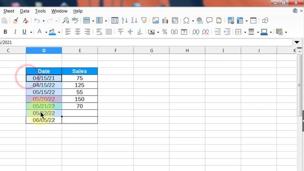Open the Tools menu
Image resolution: width=304 pixels, height=171 pixels.
(x=40, y=11)
